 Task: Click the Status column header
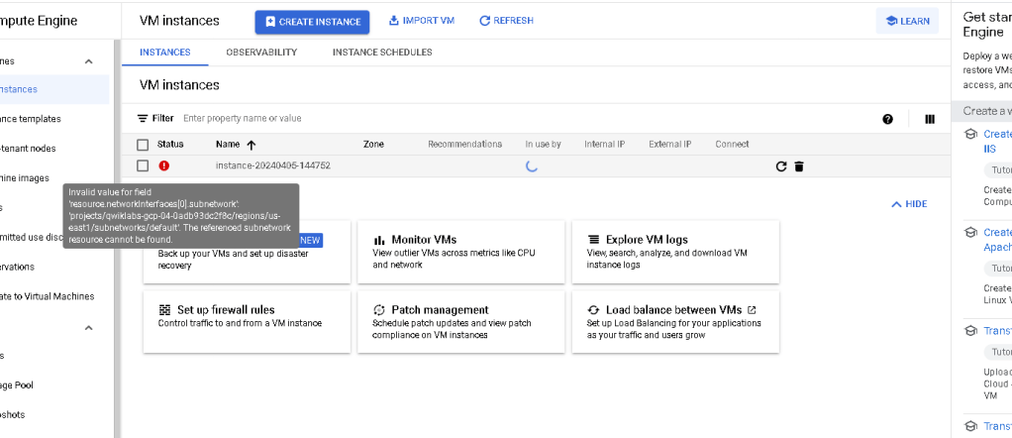click(170, 145)
